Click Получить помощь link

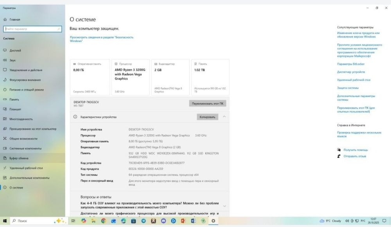355,150
